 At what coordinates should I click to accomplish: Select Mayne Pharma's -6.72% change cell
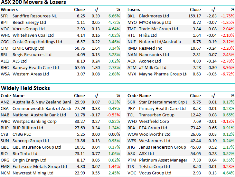227,74
